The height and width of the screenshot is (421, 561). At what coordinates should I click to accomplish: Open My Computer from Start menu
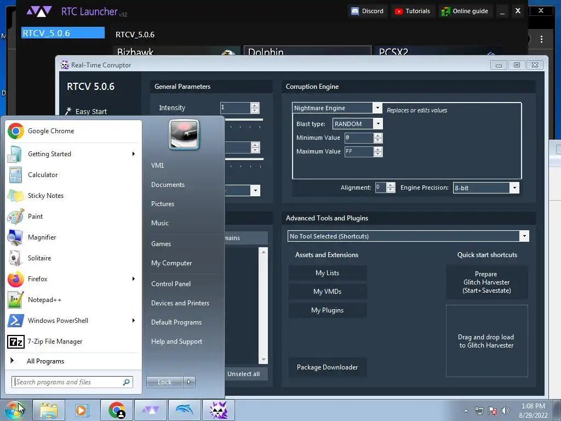click(171, 263)
